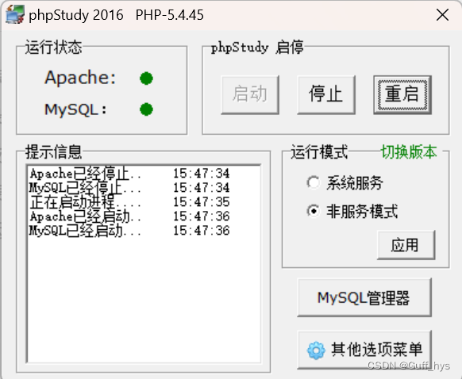Select the 非服务模式 radio button

click(x=314, y=211)
